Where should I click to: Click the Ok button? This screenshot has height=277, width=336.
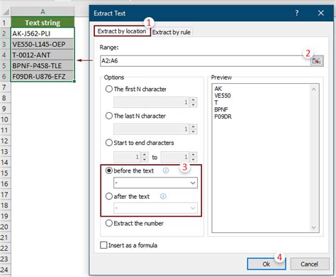coord(267,264)
